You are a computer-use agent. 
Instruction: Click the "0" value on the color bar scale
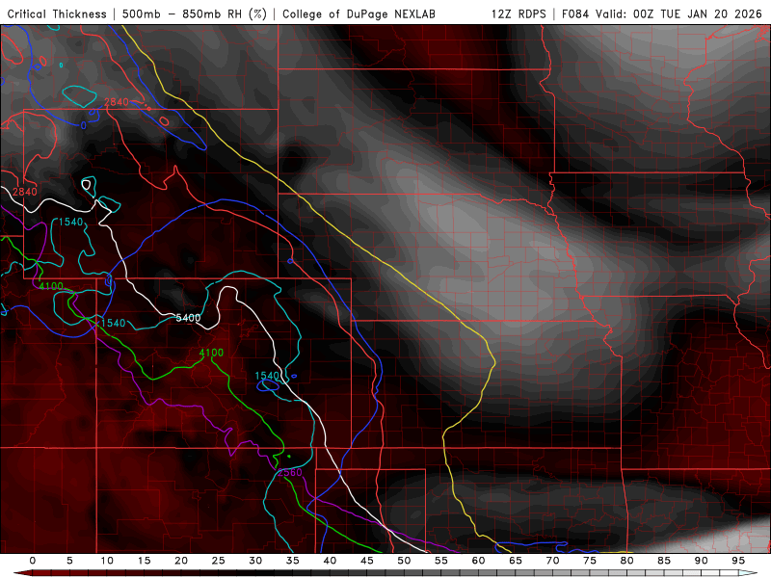coord(33,561)
